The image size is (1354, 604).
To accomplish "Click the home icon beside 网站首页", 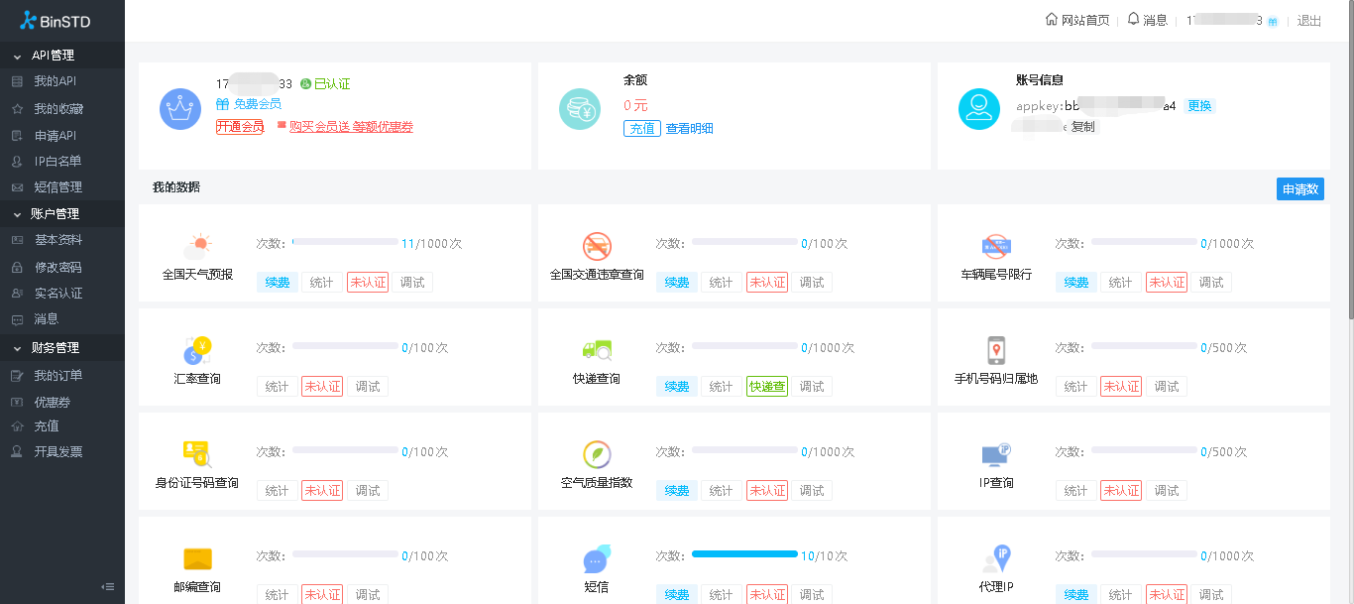I will pos(1052,19).
